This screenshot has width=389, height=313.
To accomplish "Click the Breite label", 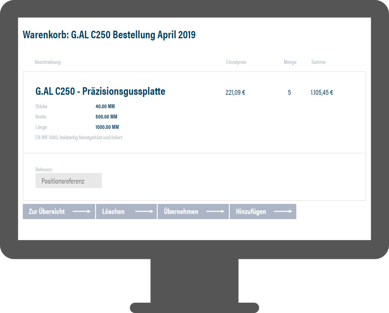I will coord(41,117).
